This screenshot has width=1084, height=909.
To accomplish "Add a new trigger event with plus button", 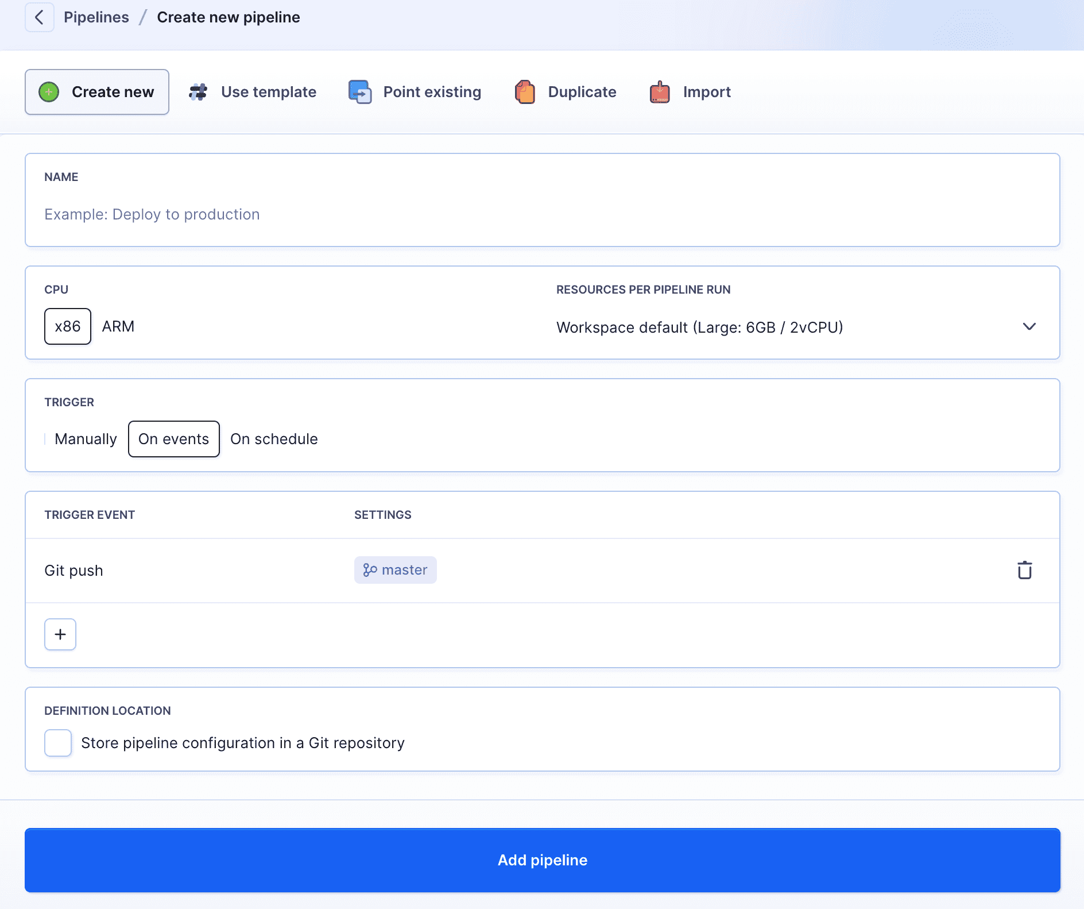I will [60, 634].
